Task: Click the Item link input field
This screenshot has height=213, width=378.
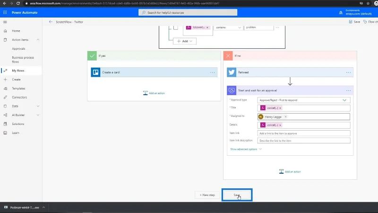Action: (x=304, y=133)
